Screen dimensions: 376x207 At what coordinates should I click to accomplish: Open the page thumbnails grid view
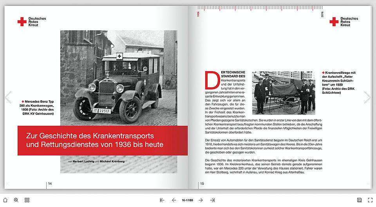tap(27, 200)
